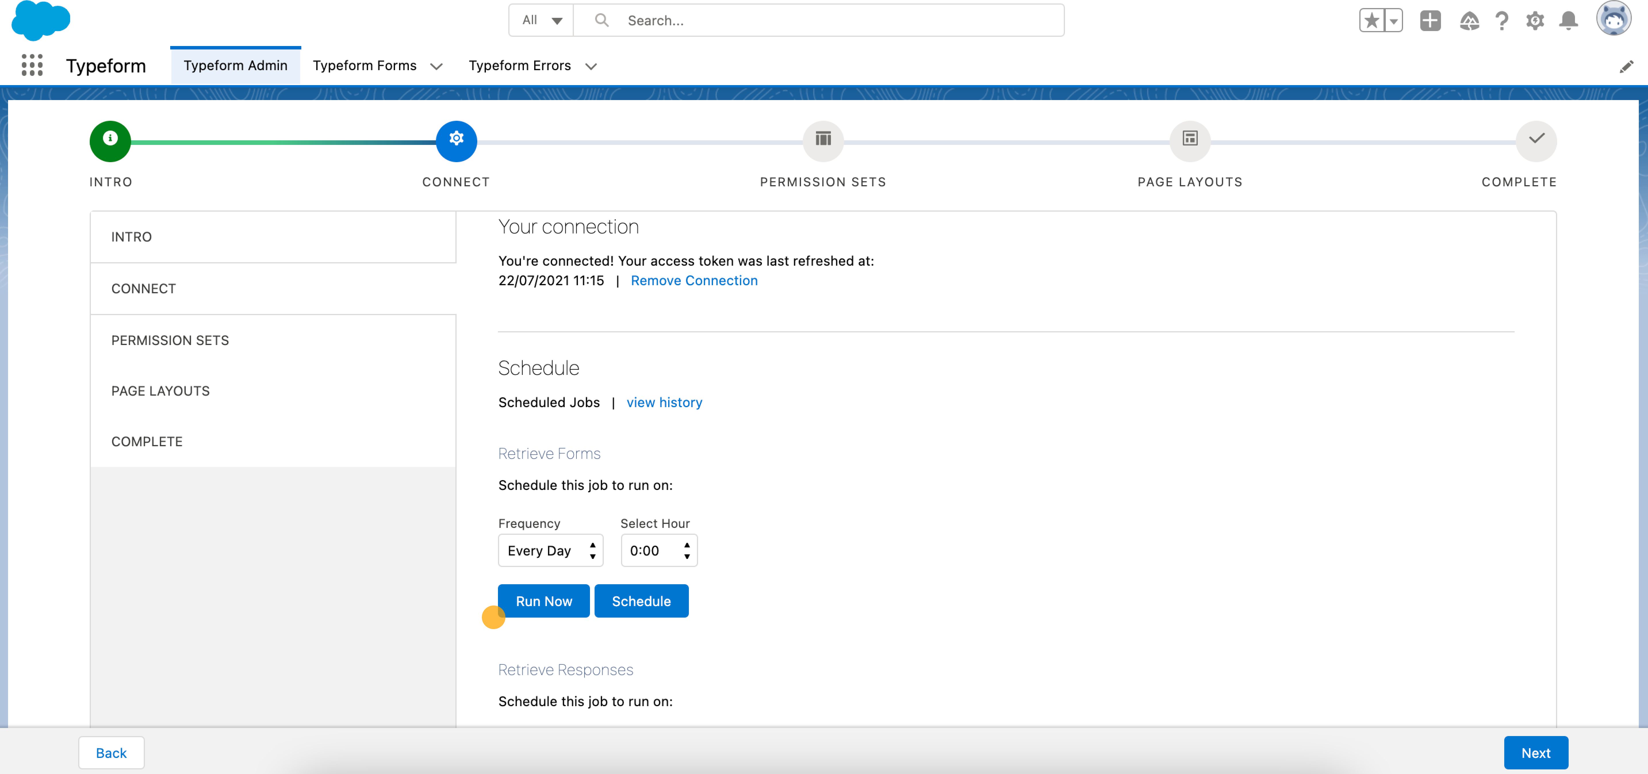Click the Retrieve Forms heading
The width and height of the screenshot is (1648, 774).
click(x=549, y=453)
